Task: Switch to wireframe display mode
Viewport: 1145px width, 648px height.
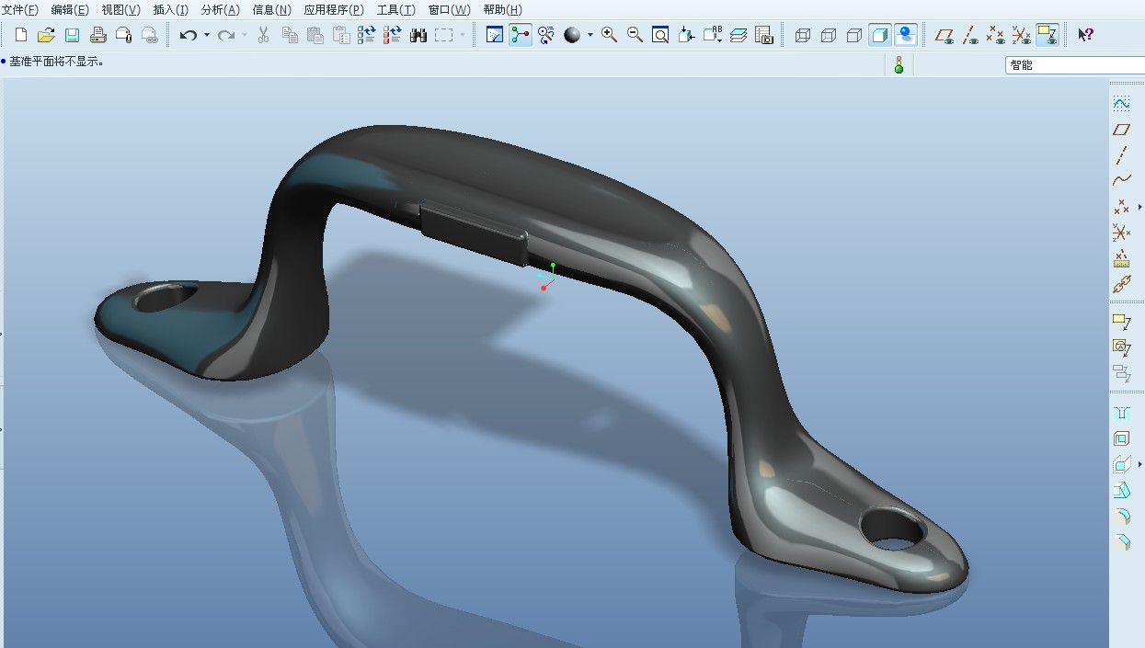Action: (802, 35)
